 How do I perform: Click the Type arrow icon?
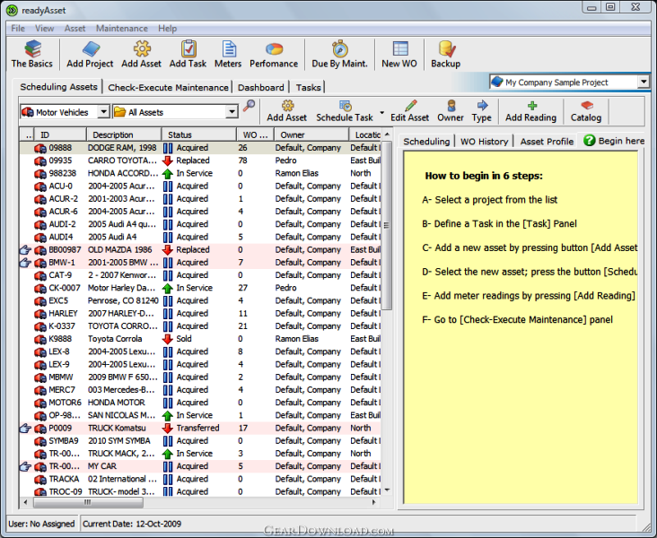[x=481, y=111]
